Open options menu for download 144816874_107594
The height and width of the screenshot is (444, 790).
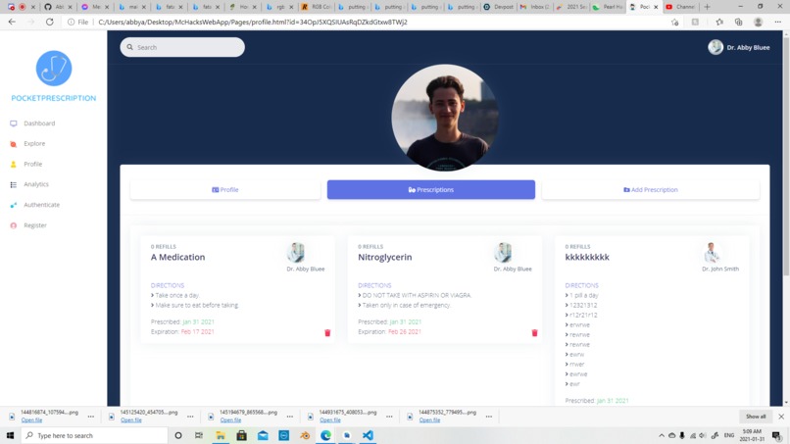[x=91, y=417]
